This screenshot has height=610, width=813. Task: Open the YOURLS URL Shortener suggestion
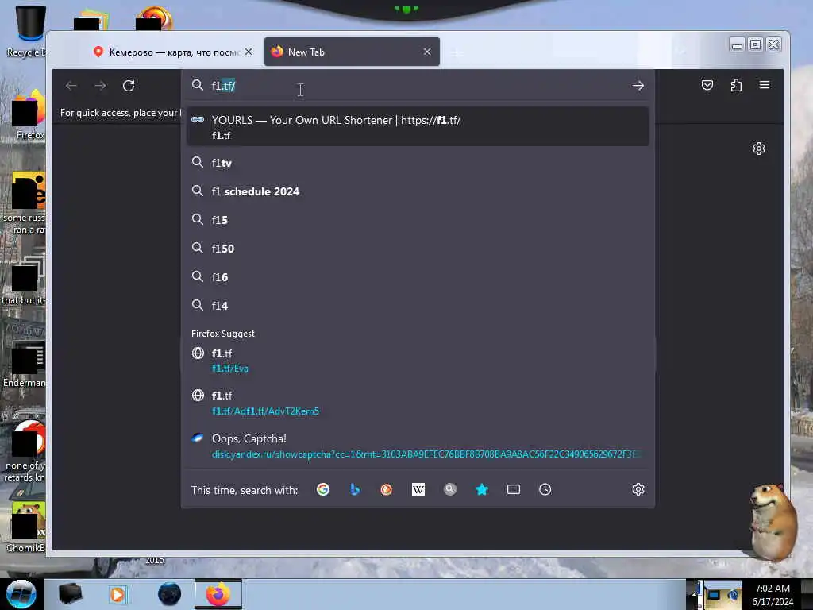(x=418, y=126)
